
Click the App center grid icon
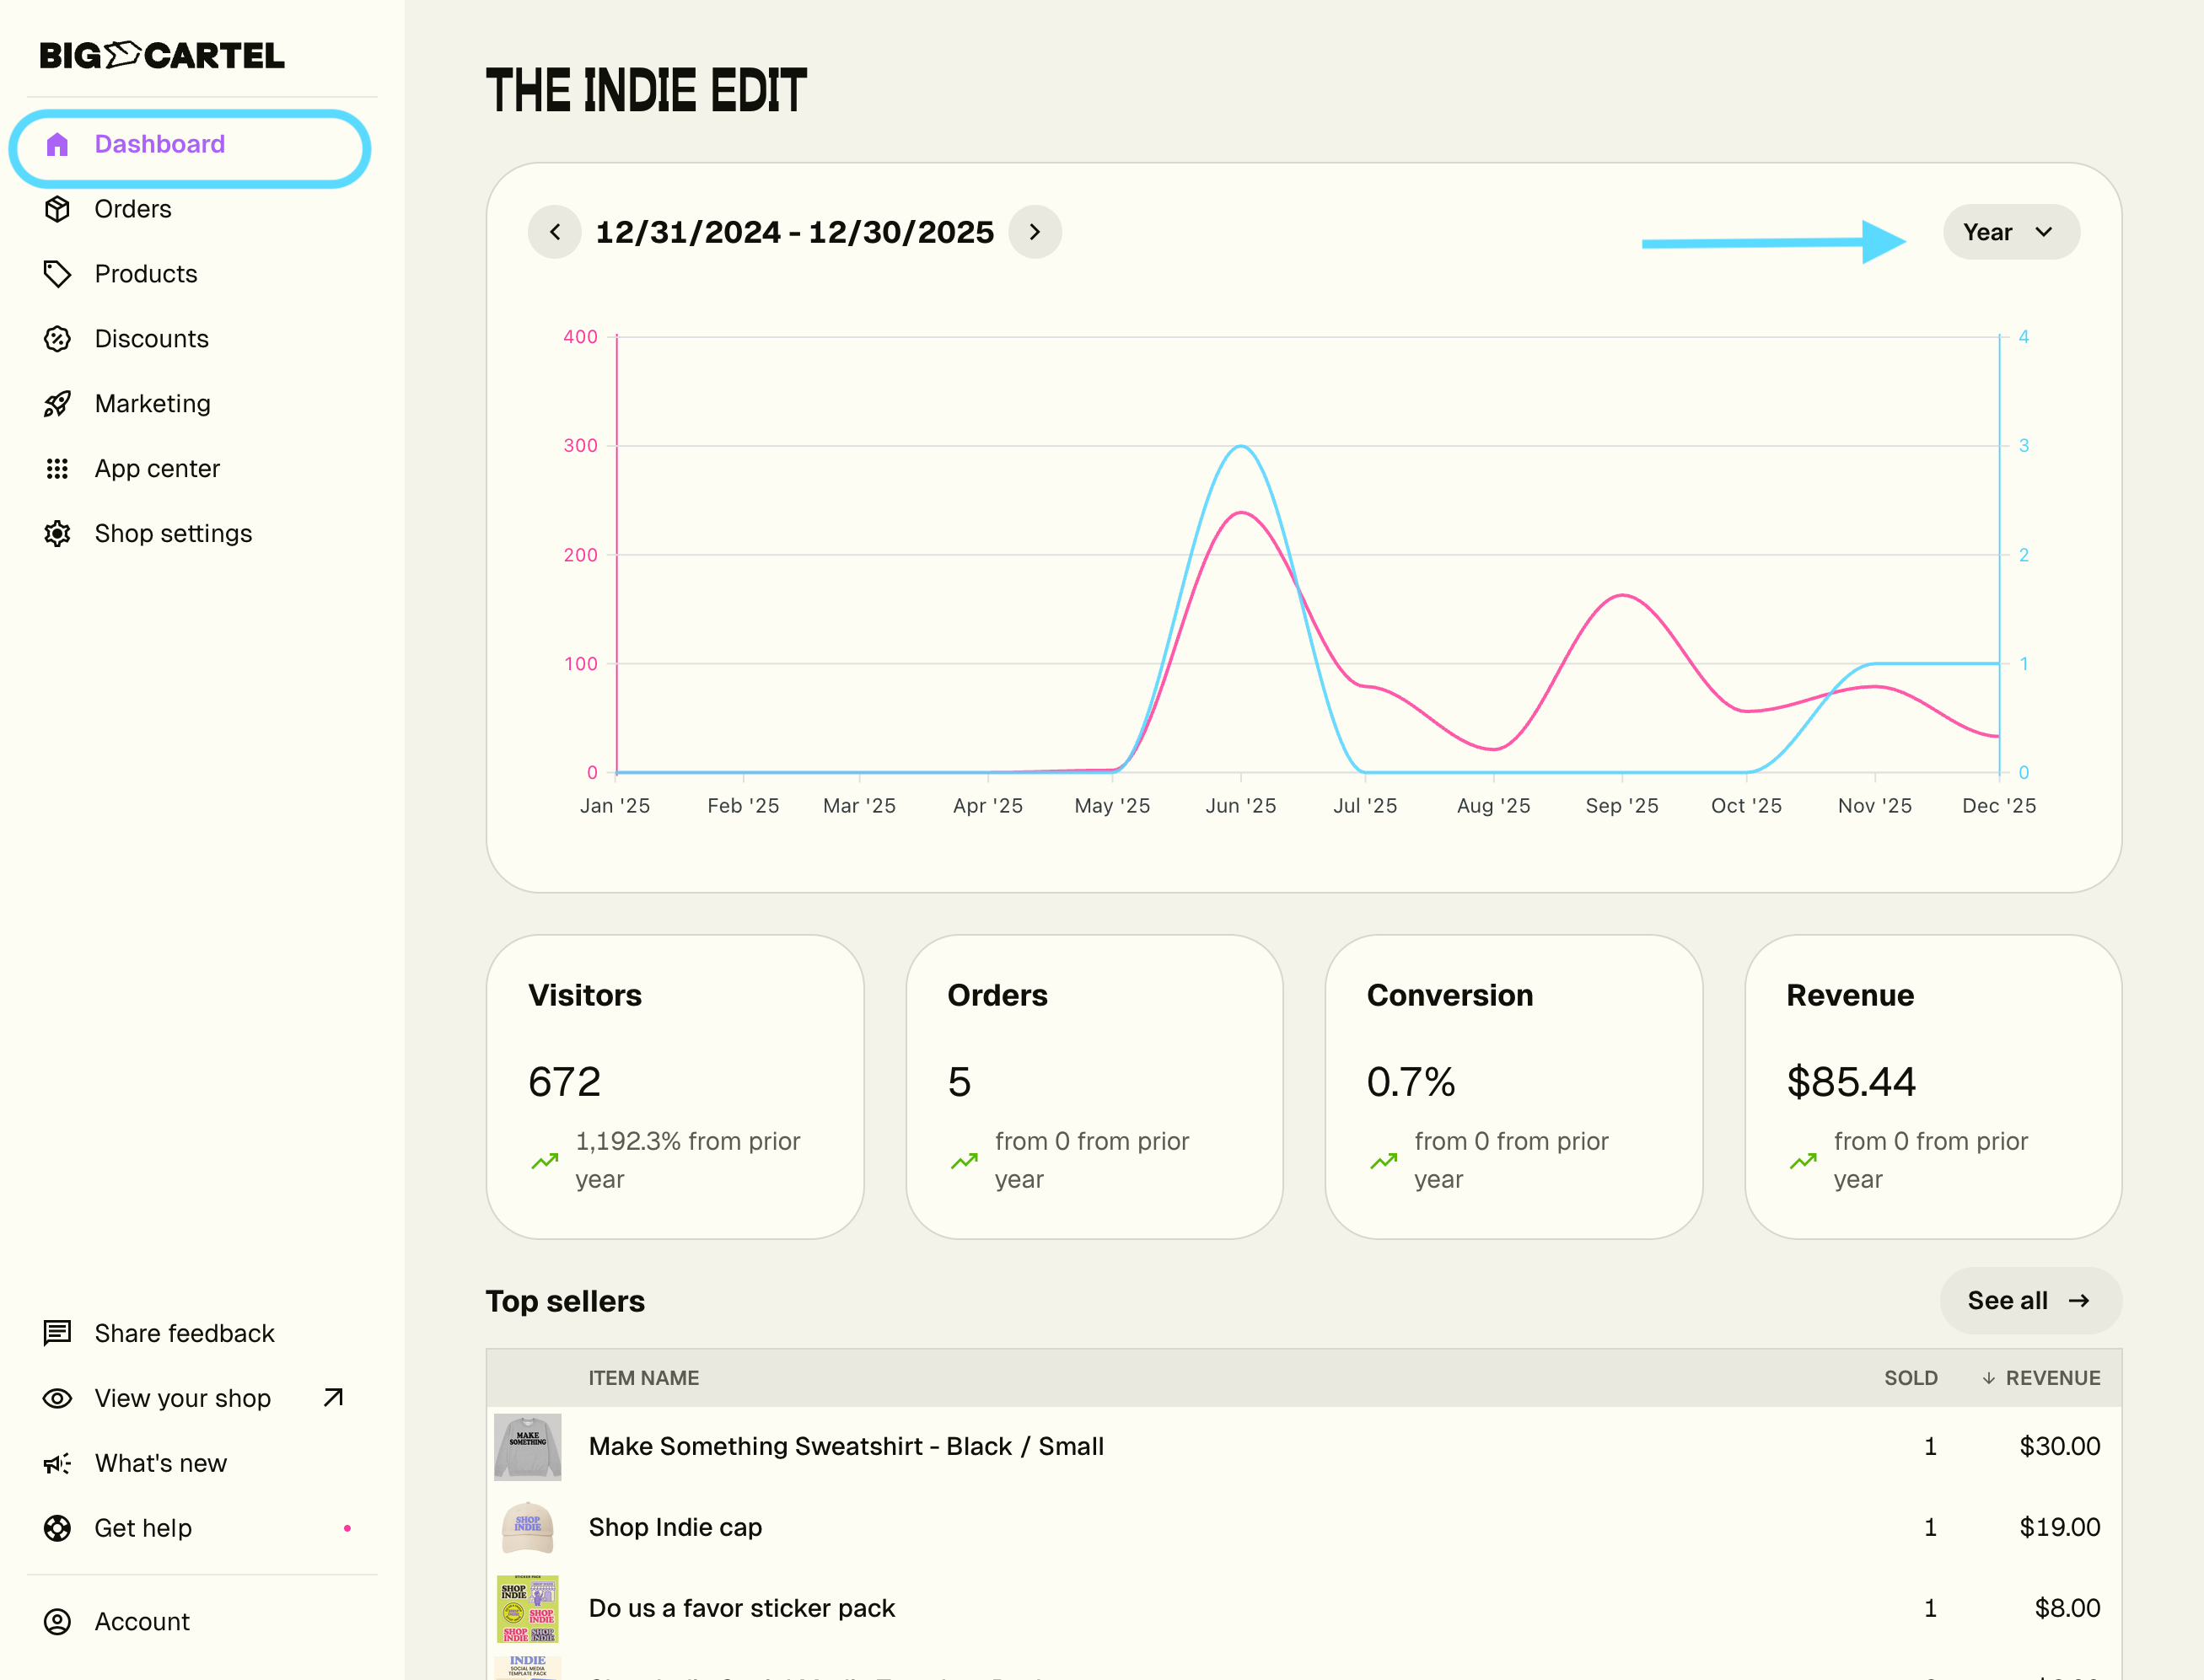point(57,469)
